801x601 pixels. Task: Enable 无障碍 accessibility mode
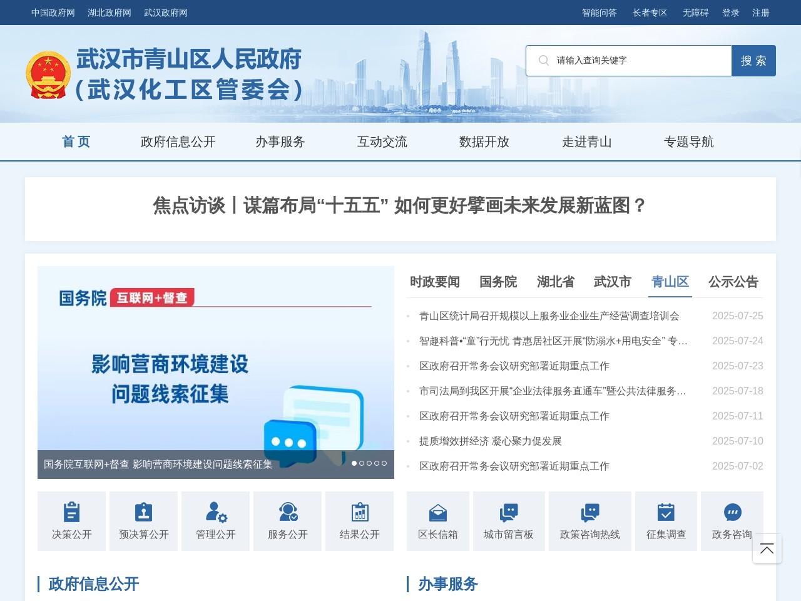(696, 13)
